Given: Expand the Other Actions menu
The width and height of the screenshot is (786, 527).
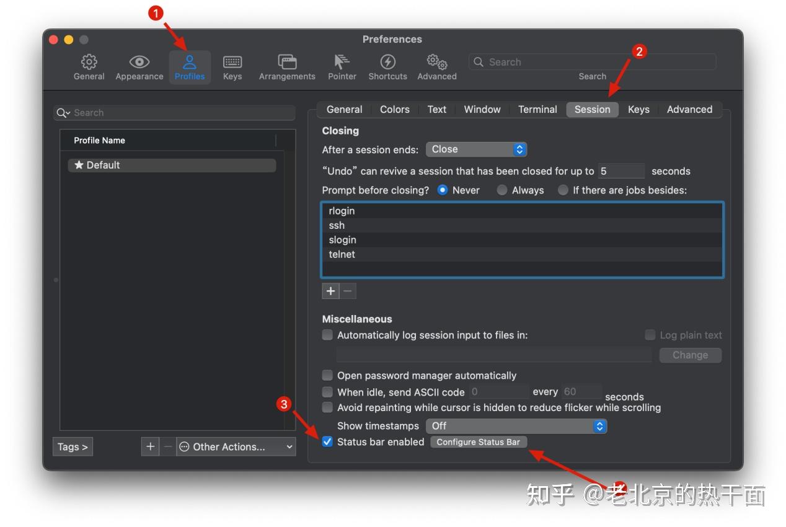Looking at the screenshot, I should [x=236, y=446].
